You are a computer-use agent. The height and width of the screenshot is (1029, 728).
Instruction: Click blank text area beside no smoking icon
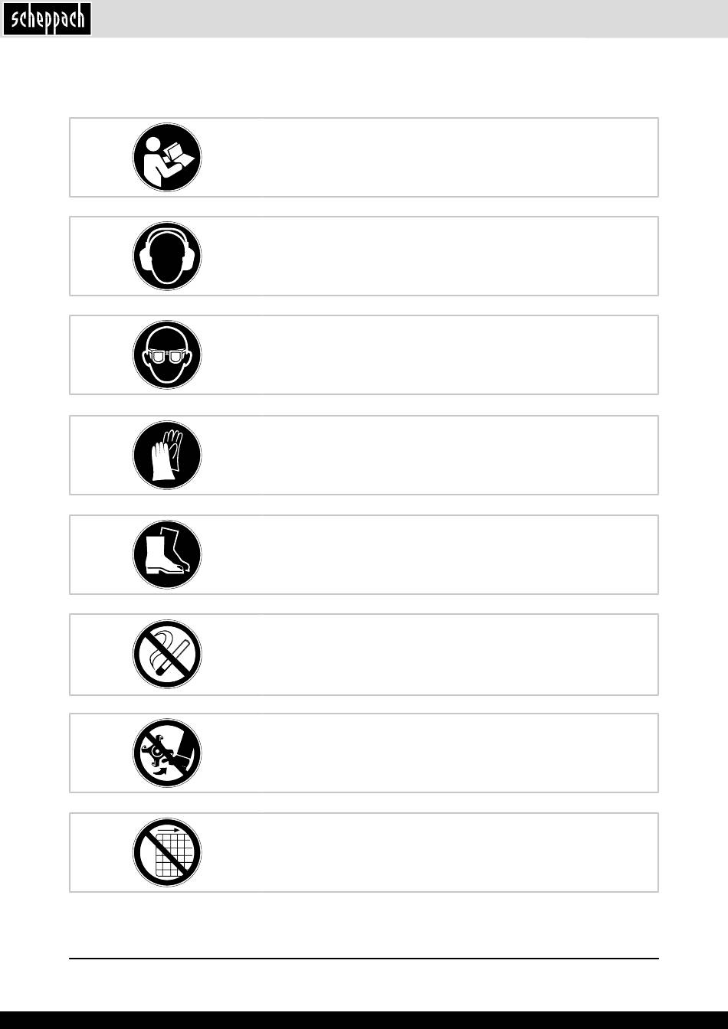[429, 655]
